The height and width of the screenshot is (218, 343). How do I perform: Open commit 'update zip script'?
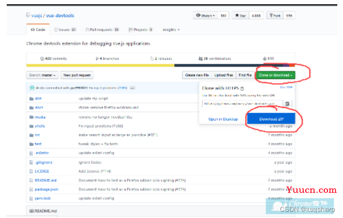point(93,99)
